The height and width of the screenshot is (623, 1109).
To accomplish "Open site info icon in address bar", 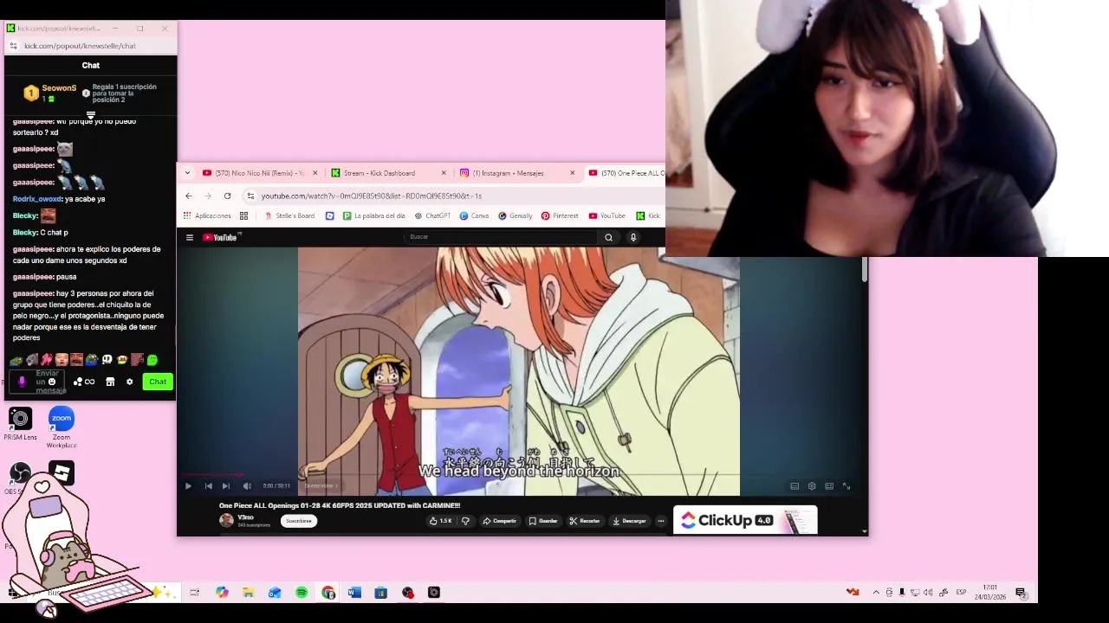I will [x=250, y=196].
